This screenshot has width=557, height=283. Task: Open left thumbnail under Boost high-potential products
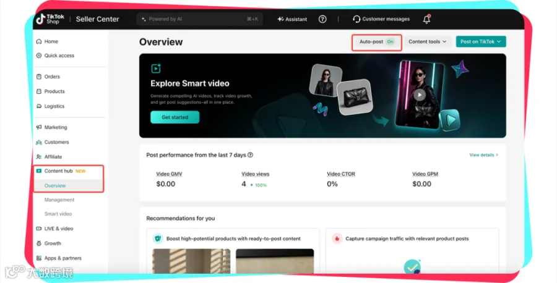(191, 261)
